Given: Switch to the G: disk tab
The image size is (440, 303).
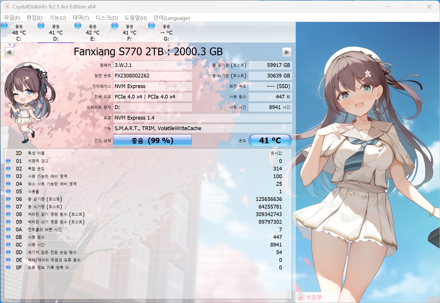Looking at the screenshot, I should [166, 32].
